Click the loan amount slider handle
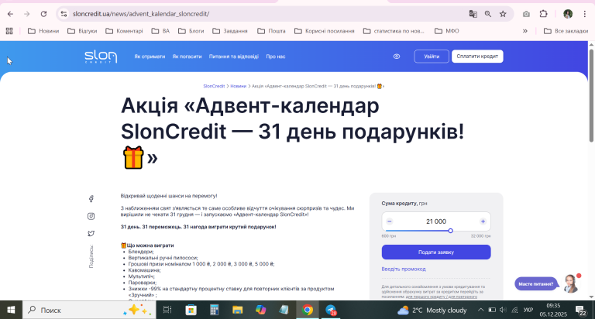This screenshot has width=595, height=319. 450,231
